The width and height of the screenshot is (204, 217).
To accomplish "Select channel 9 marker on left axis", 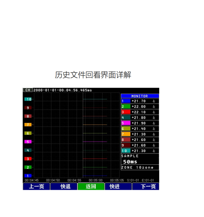I will tap(28, 108).
